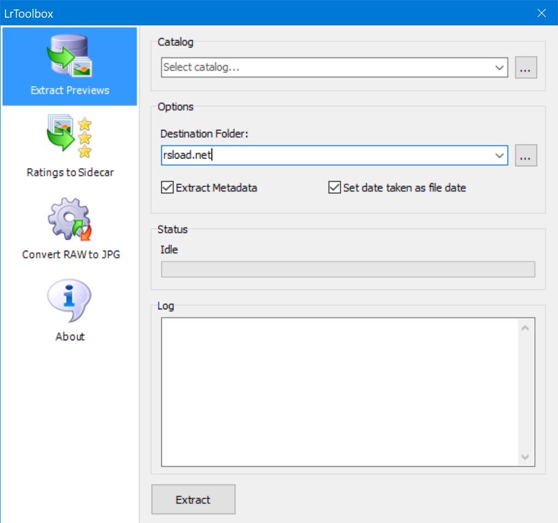The height and width of the screenshot is (523, 558).
Task: Click the Destination Folder browse button
Action: (525, 155)
